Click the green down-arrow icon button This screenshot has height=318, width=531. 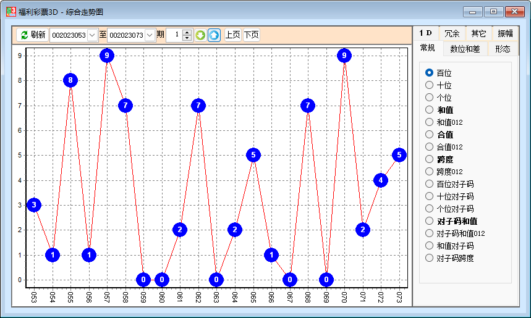(200, 35)
